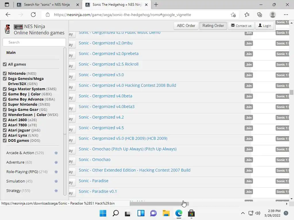
Task: Open Task View on taskbar
Action: click(x=128, y=213)
